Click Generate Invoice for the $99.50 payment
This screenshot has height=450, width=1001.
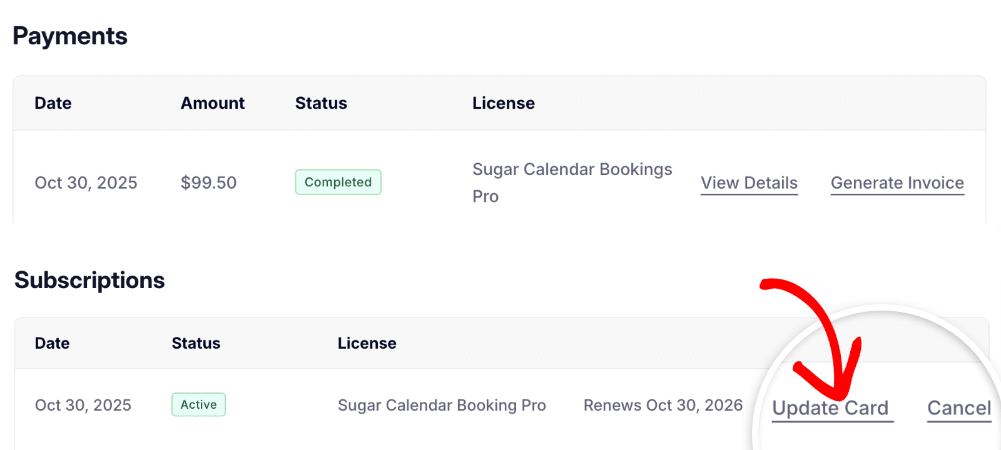(x=897, y=182)
